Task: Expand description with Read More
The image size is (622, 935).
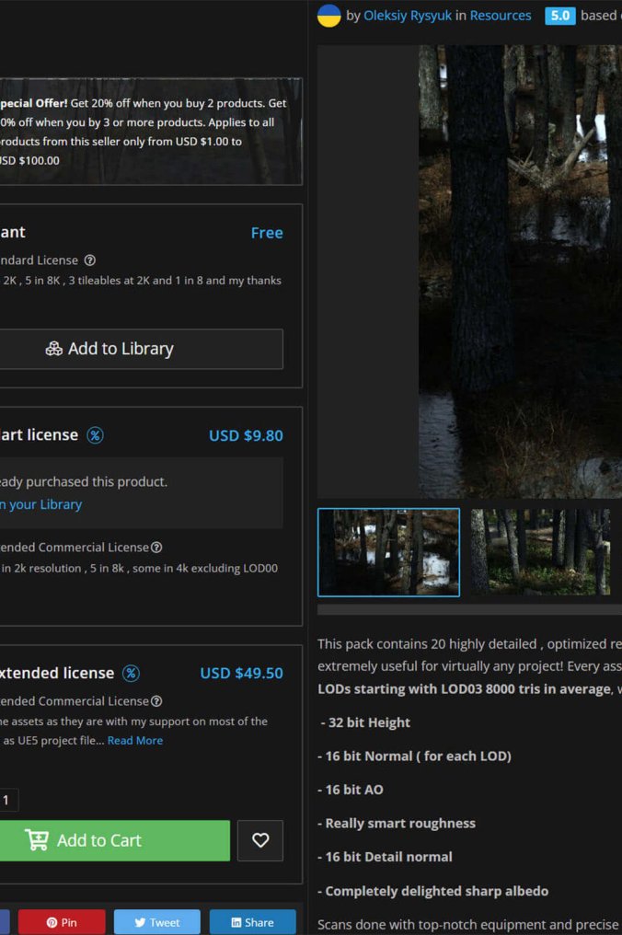Action: [135, 740]
